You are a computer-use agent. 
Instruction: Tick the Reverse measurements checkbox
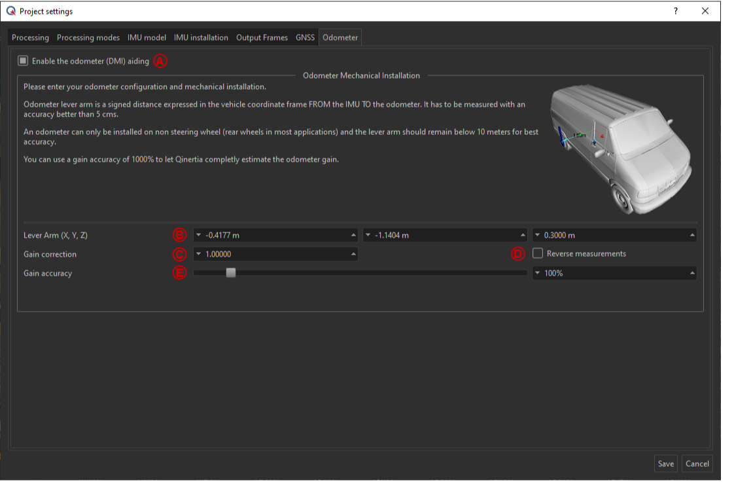tap(538, 253)
